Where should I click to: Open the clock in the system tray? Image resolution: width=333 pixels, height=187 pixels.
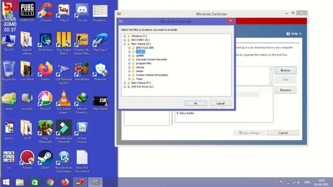coord(322,182)
